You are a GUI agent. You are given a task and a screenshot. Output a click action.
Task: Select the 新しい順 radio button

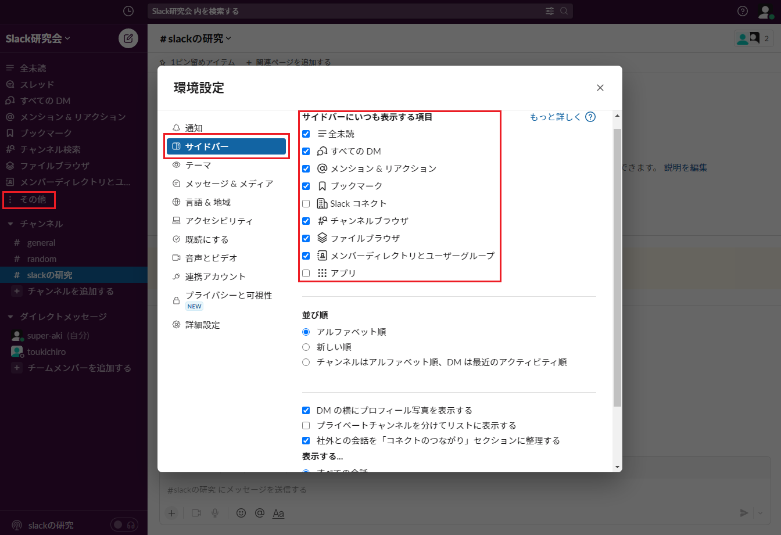tap(306, 347)
